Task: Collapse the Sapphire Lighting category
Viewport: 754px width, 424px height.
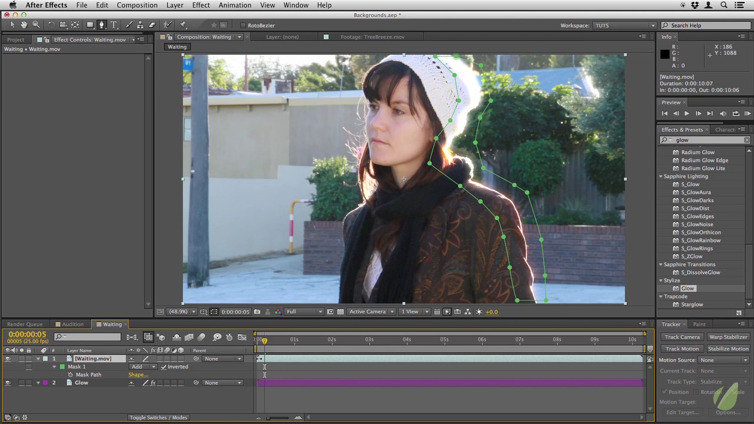Action: (661, 176)
